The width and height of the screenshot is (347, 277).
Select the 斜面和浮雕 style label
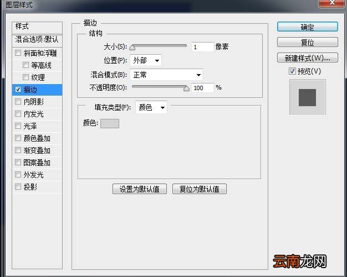(x=40, y=53)
